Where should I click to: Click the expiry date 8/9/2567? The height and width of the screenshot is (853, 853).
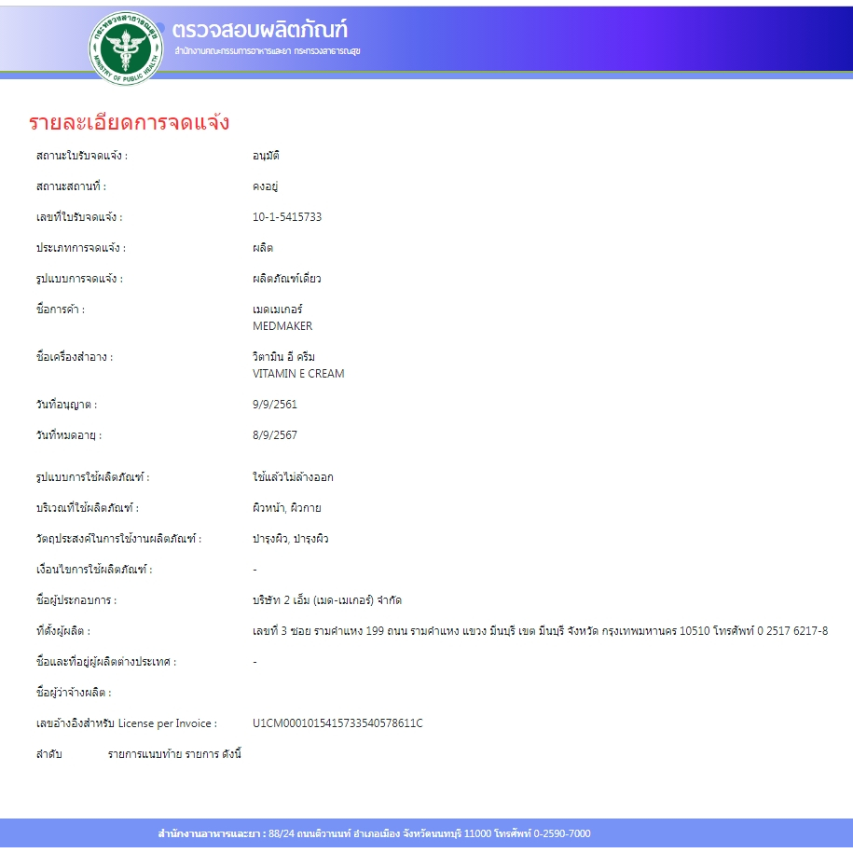coord(275,435)
